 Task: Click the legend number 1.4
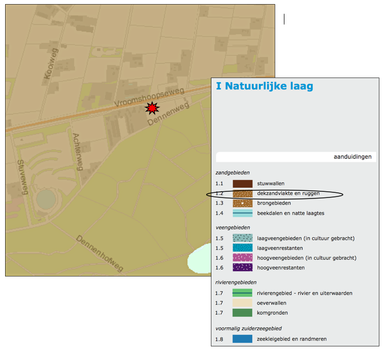click(x=219, y=213)
